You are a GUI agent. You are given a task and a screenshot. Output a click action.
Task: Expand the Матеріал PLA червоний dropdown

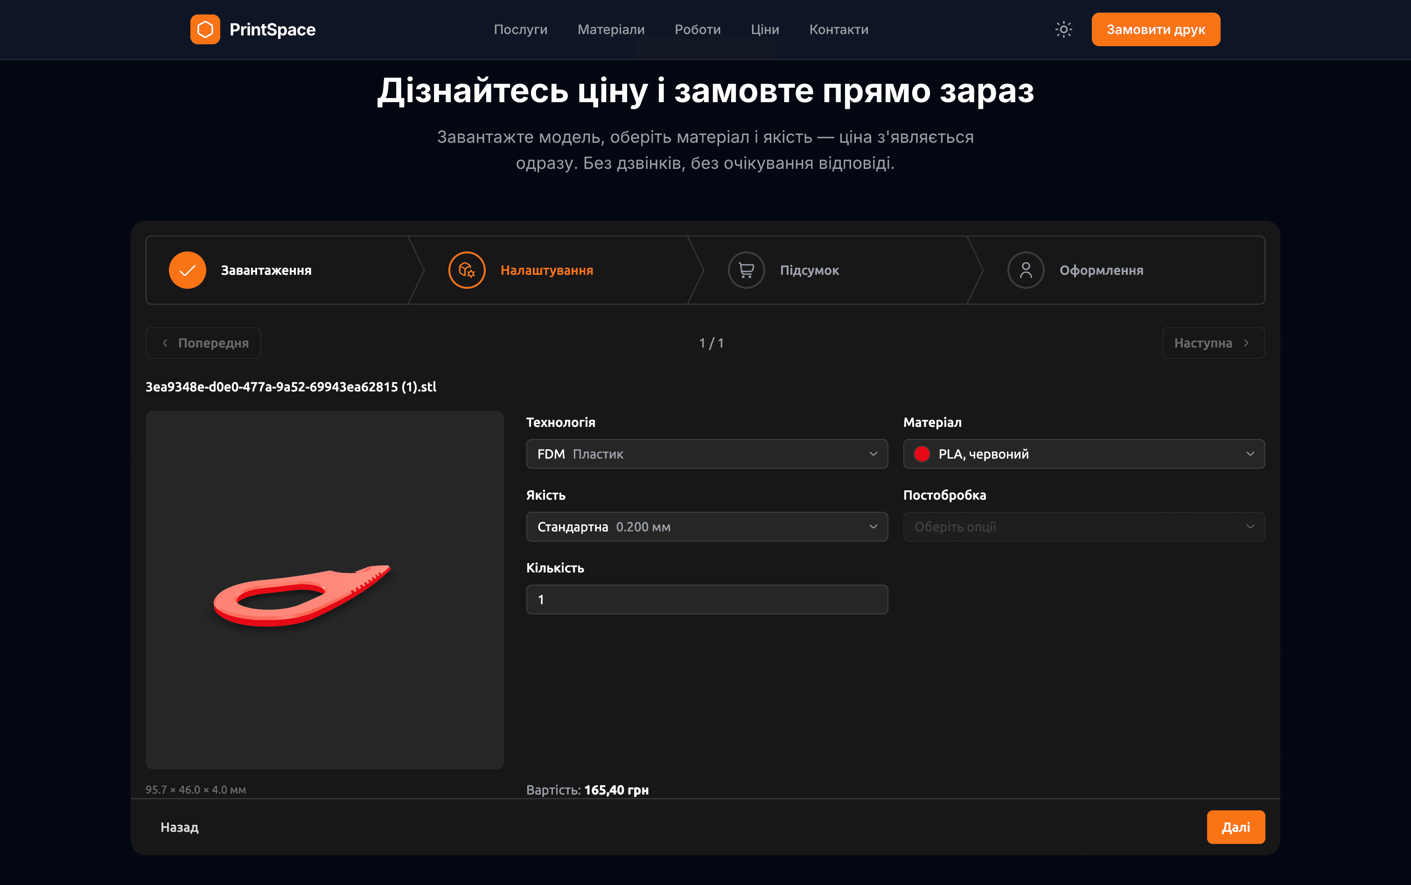point(1083,453)
